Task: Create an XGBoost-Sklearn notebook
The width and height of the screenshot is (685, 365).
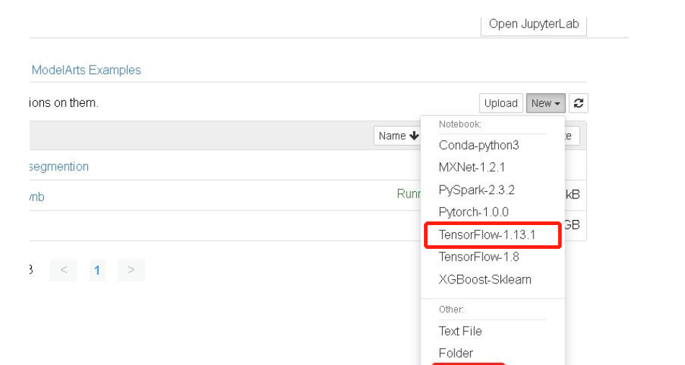Action: pyautogui.click(x=485, y=279)
